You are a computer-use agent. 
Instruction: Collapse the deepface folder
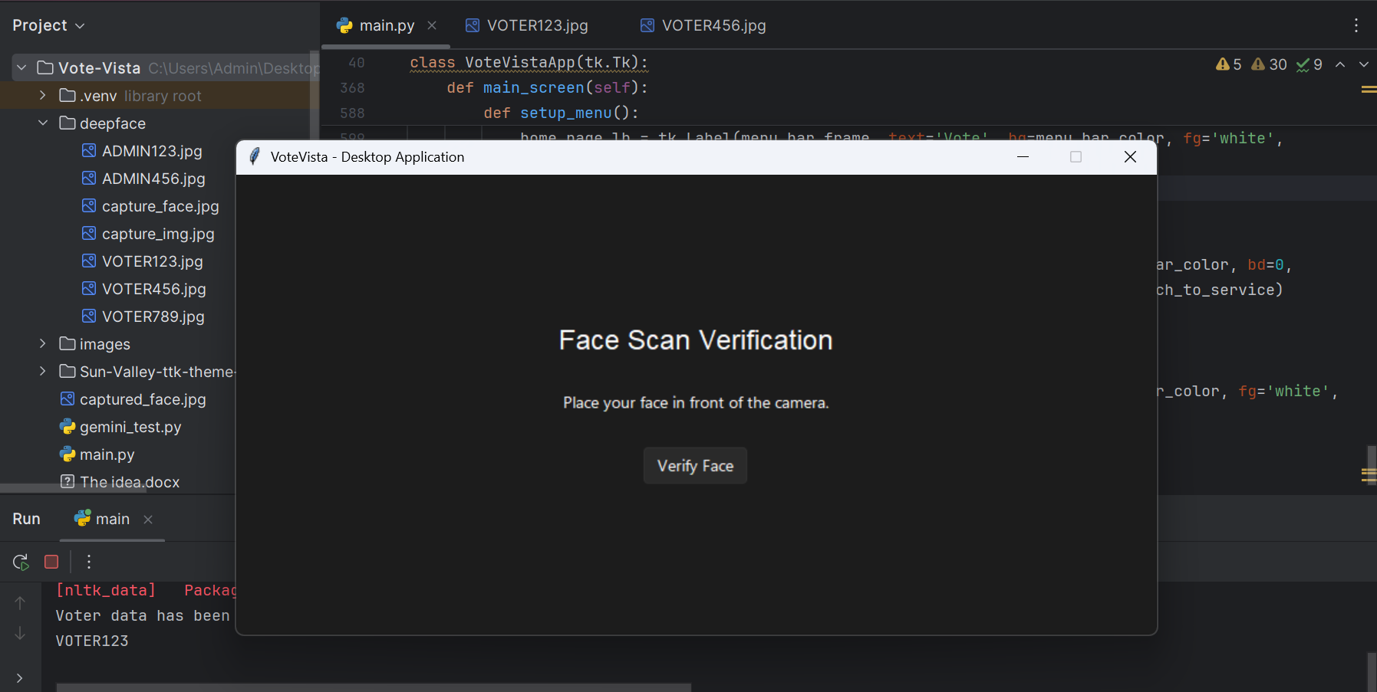tap(43, 123)
